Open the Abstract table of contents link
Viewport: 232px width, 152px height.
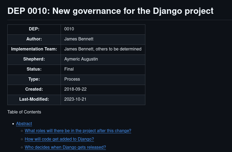pos(24,124)
